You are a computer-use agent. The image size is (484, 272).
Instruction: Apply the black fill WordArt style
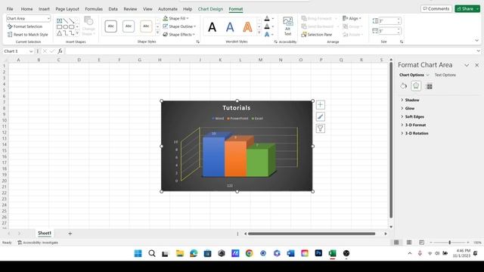point(212,27)
